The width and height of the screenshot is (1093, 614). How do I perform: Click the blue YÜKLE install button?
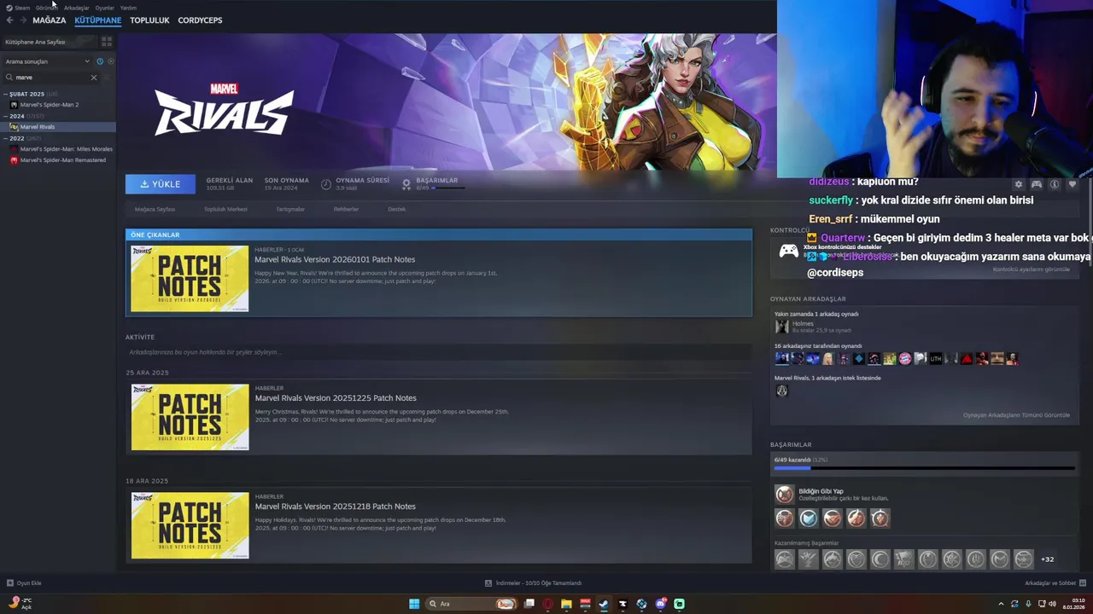(x=161, y=184)
